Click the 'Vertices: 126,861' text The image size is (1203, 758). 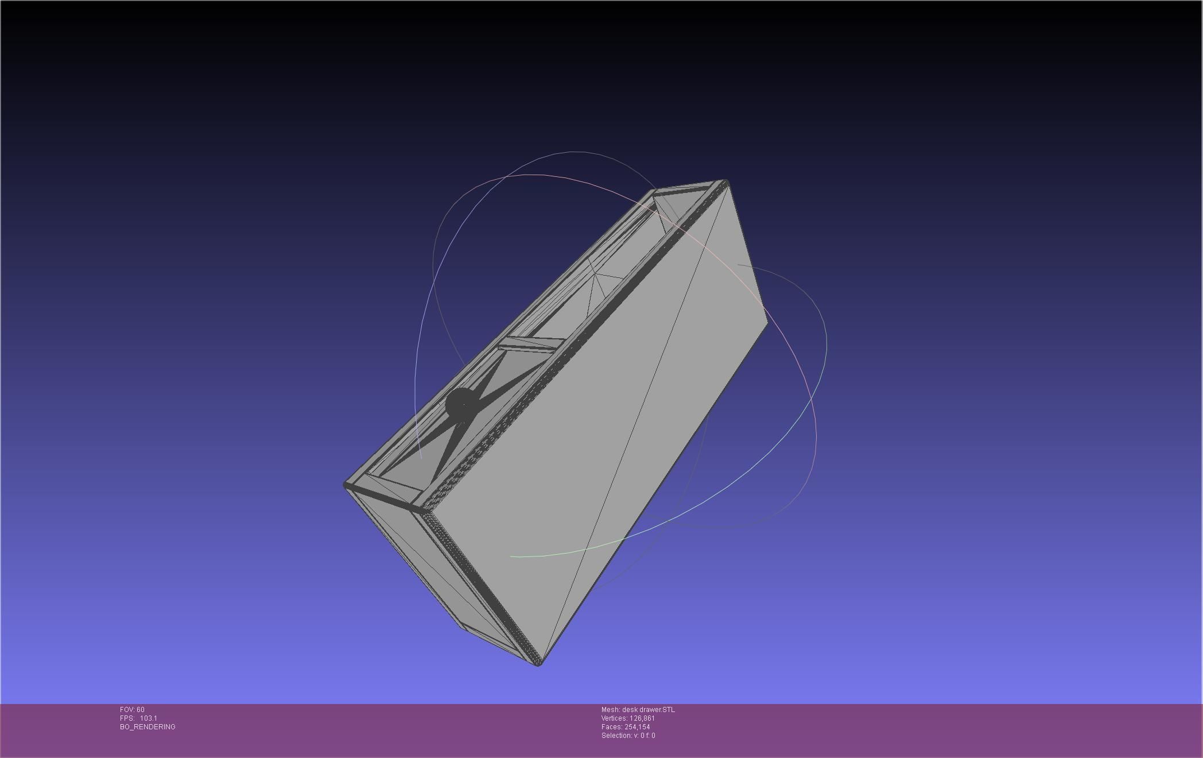point(628,718)
